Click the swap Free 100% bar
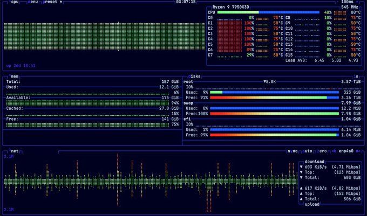Screen dimensions: 367x216 click(274, 114)
